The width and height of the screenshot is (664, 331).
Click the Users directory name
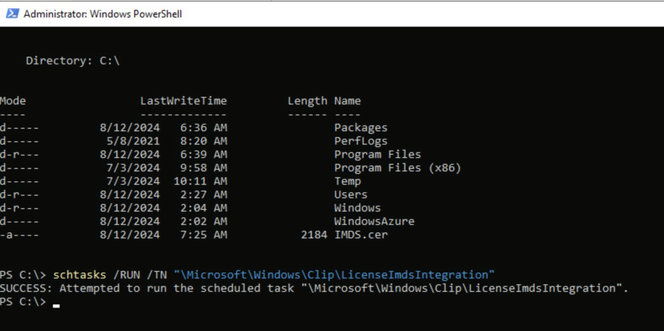tap(351, 195)
